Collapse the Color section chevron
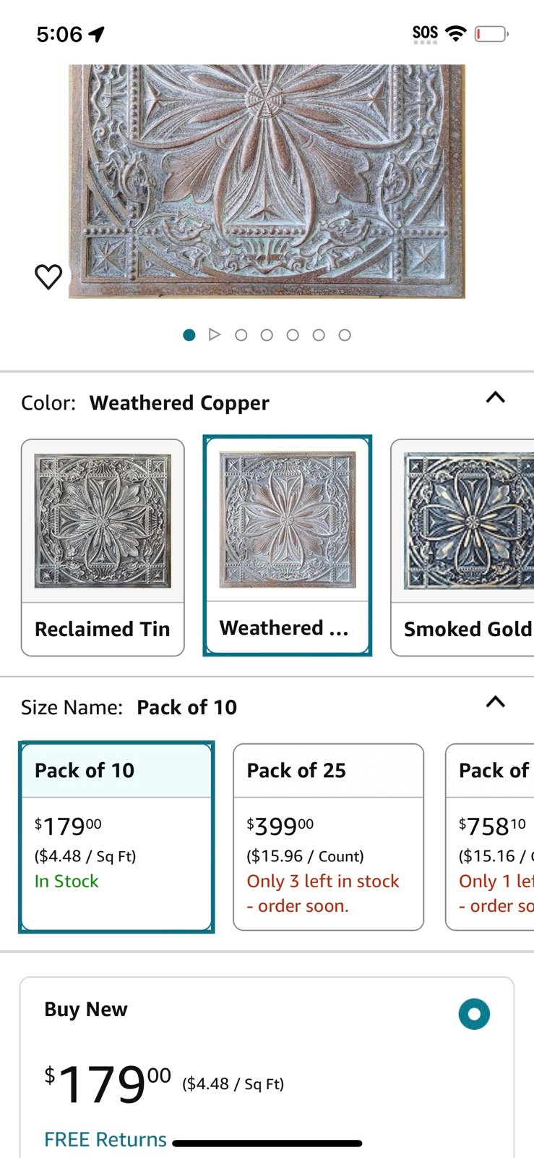The image size is (534, 1158). [x=496, y=397]
